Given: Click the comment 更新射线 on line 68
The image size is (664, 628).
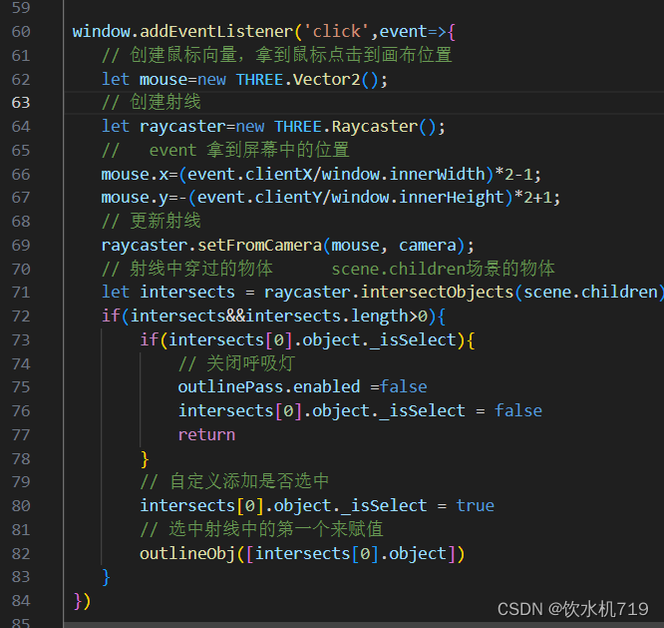Looking at the screenshot, I should [152, 221].
